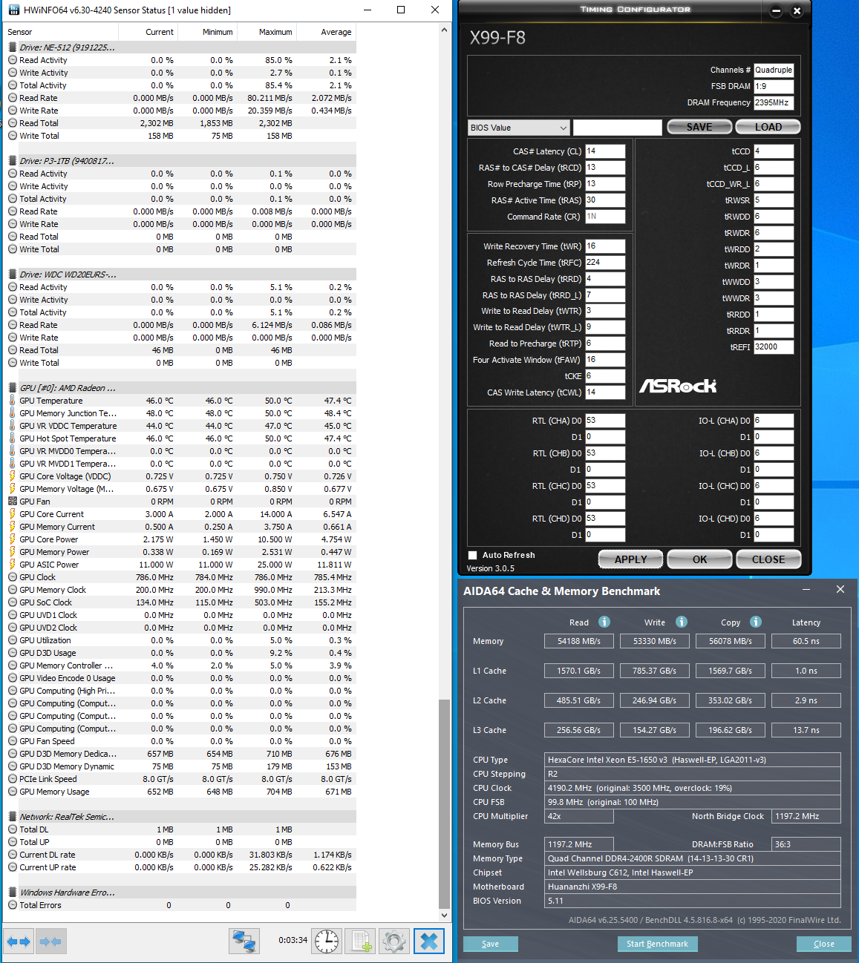Click LOAD button in Timing Configurator
Screen dimensions: 859x963
point(768,127)
